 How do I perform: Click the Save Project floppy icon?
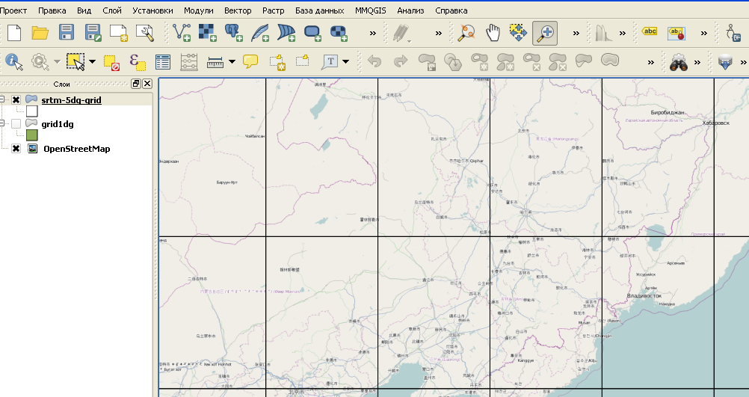tap(67, 32)
